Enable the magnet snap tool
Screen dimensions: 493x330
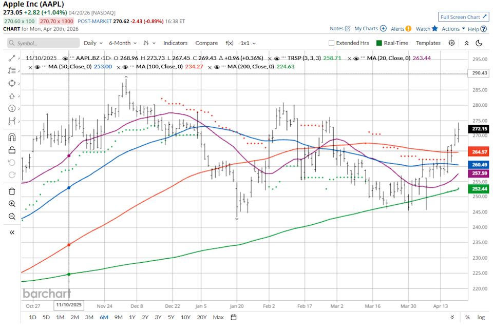[x=11, y=137]
